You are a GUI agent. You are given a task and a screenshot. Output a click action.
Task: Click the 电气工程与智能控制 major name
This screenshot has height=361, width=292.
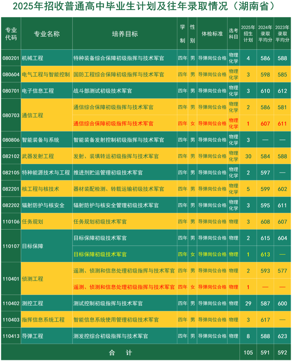46,74
